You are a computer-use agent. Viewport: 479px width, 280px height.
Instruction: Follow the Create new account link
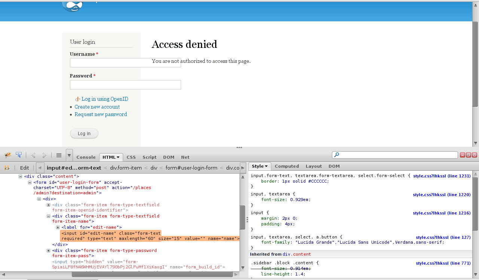[x=97, y=107]
